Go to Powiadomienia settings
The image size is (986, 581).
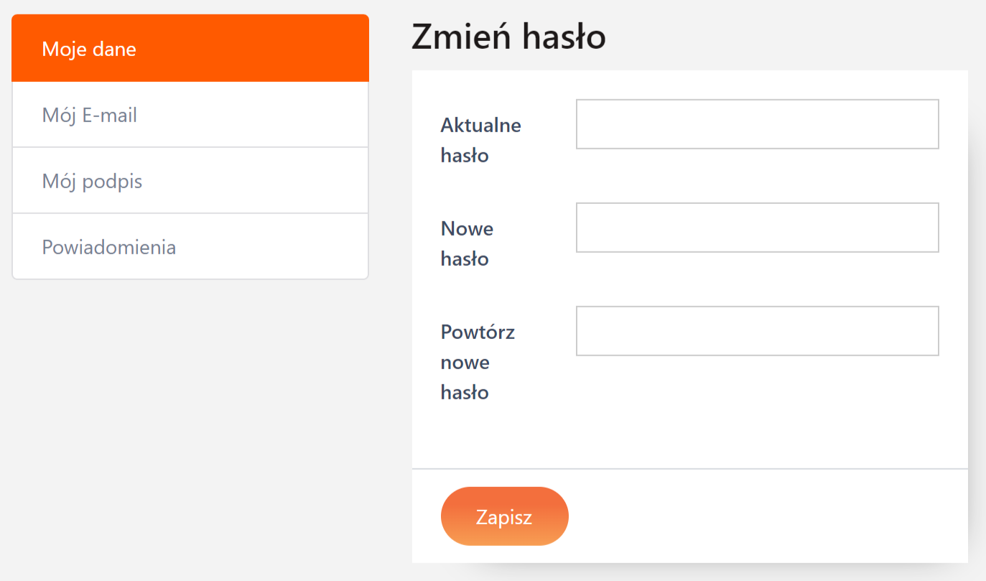[190, 247]
